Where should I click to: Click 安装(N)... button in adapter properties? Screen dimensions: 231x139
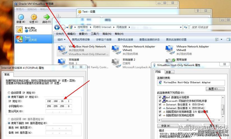click(x=167, y=126)
